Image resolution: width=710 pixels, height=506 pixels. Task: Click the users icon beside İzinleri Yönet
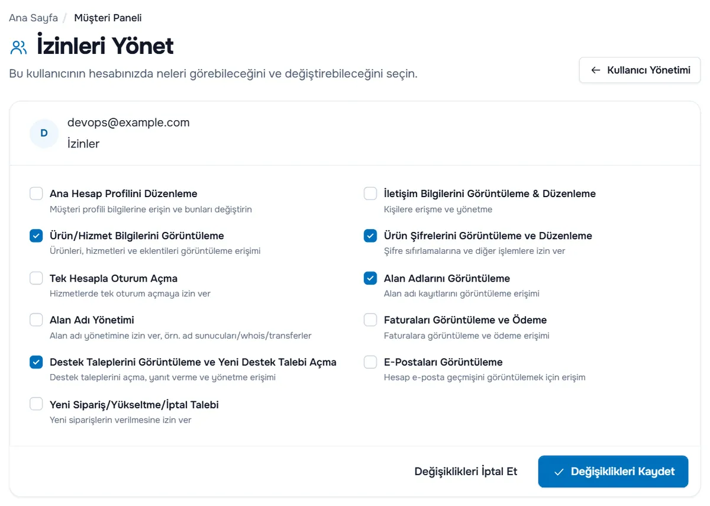(x=19, y=47)
